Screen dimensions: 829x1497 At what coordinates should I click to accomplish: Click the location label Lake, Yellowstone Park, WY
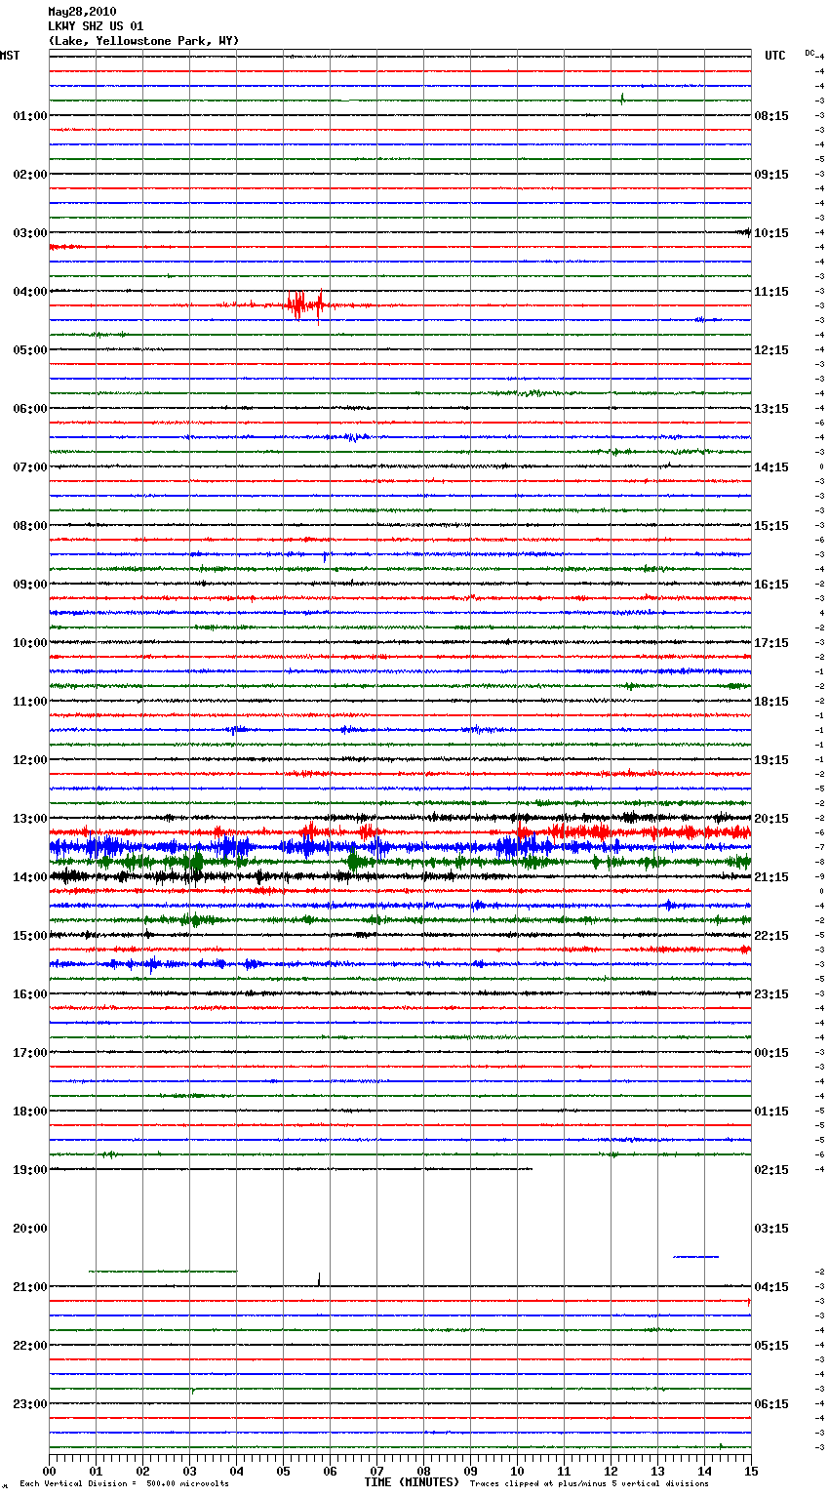click(x=143, y=41)
